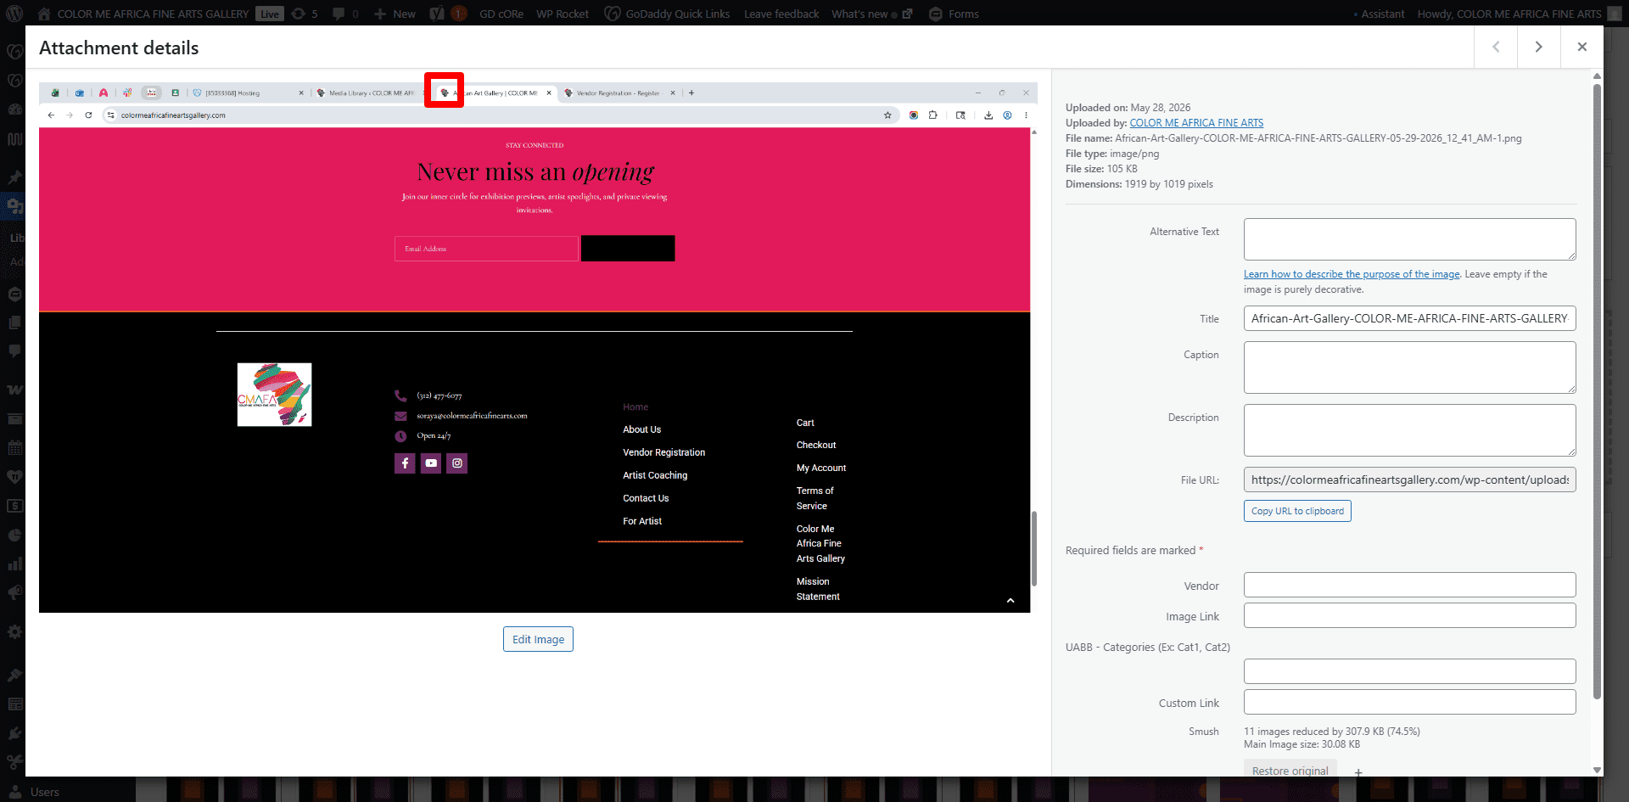
Task: Click the WordPress home icon
Action: (44, 14)
